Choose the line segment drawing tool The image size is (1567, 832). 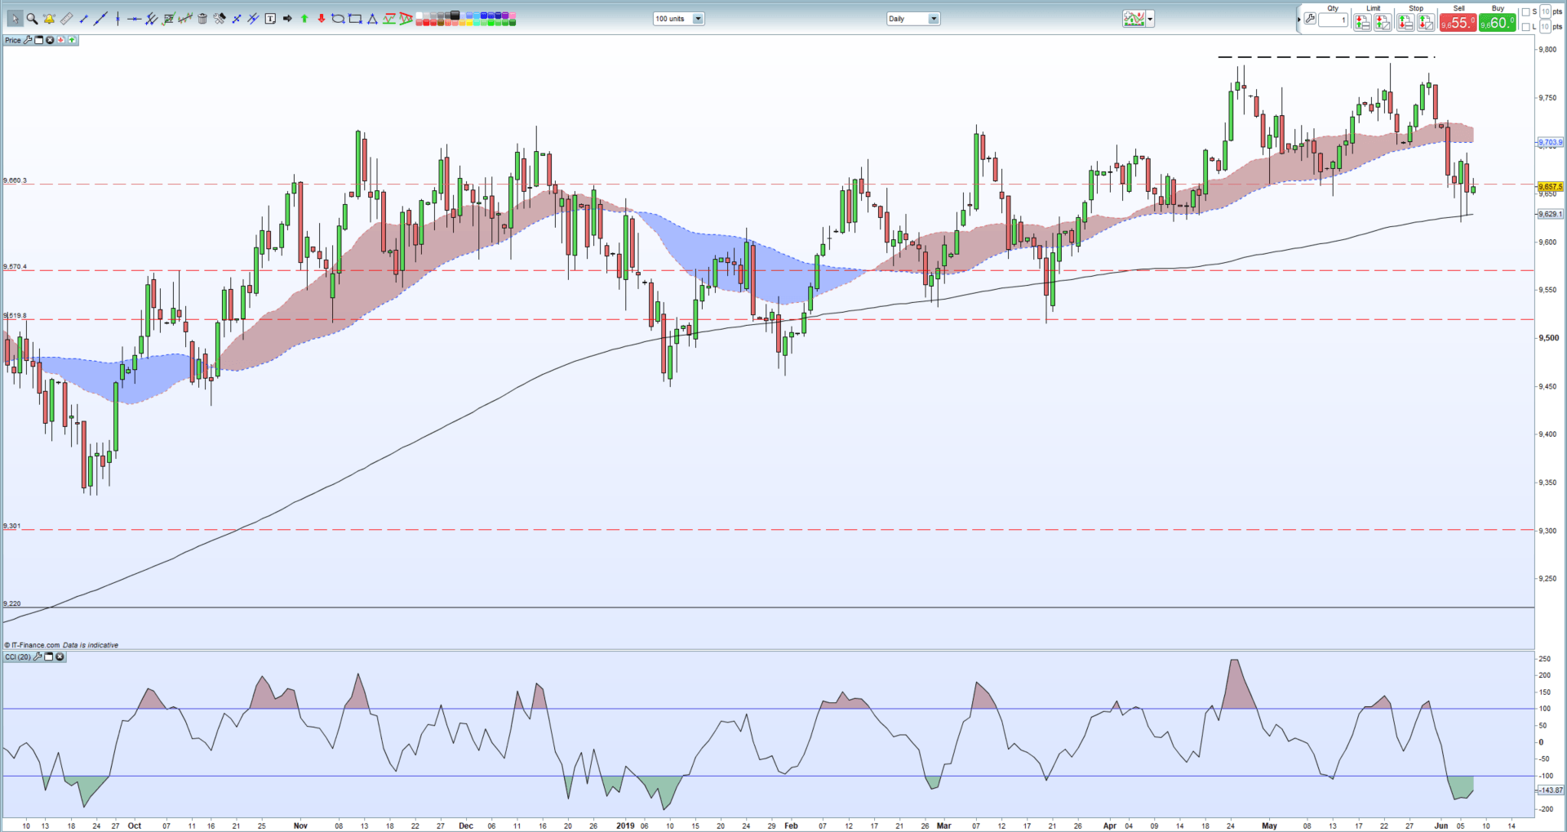click(83, 19)
